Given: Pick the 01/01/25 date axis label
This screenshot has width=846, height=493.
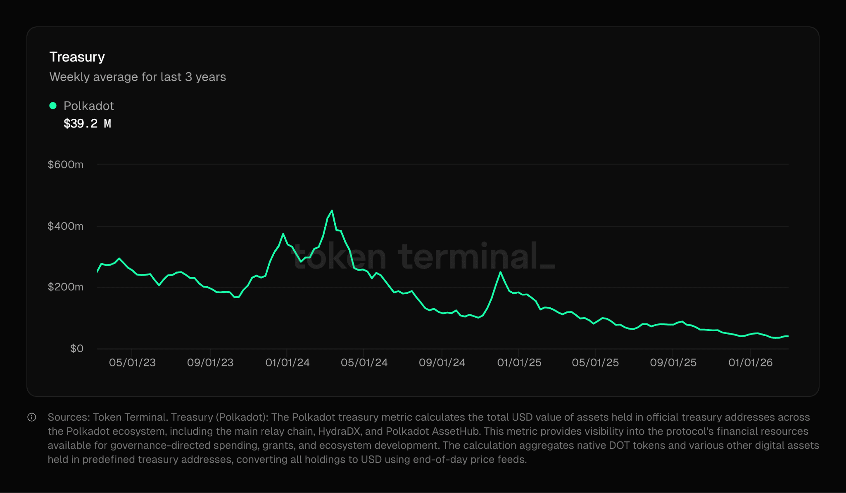Looking at the screenshot, I should (519, 363).
